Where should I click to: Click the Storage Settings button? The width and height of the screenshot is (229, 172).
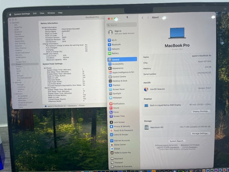tap(200, 133)
